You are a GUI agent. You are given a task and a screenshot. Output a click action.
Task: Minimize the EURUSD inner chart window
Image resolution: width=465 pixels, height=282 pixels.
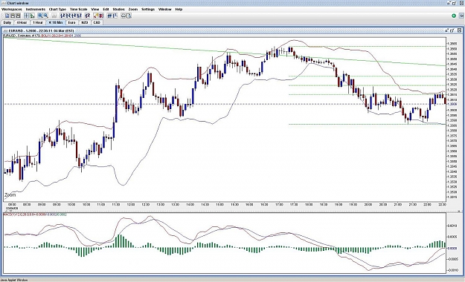coord(446,30)
